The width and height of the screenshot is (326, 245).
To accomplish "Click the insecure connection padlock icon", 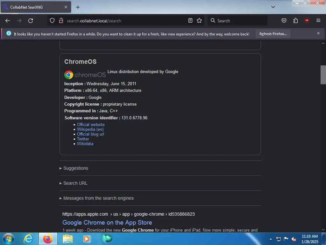I will pos(61,21).
